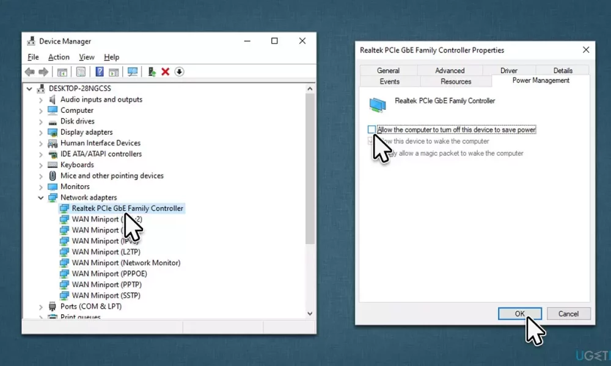611x366 pixels.
Task: Expand the Keyboards category
Action: (x=40, y=165)
